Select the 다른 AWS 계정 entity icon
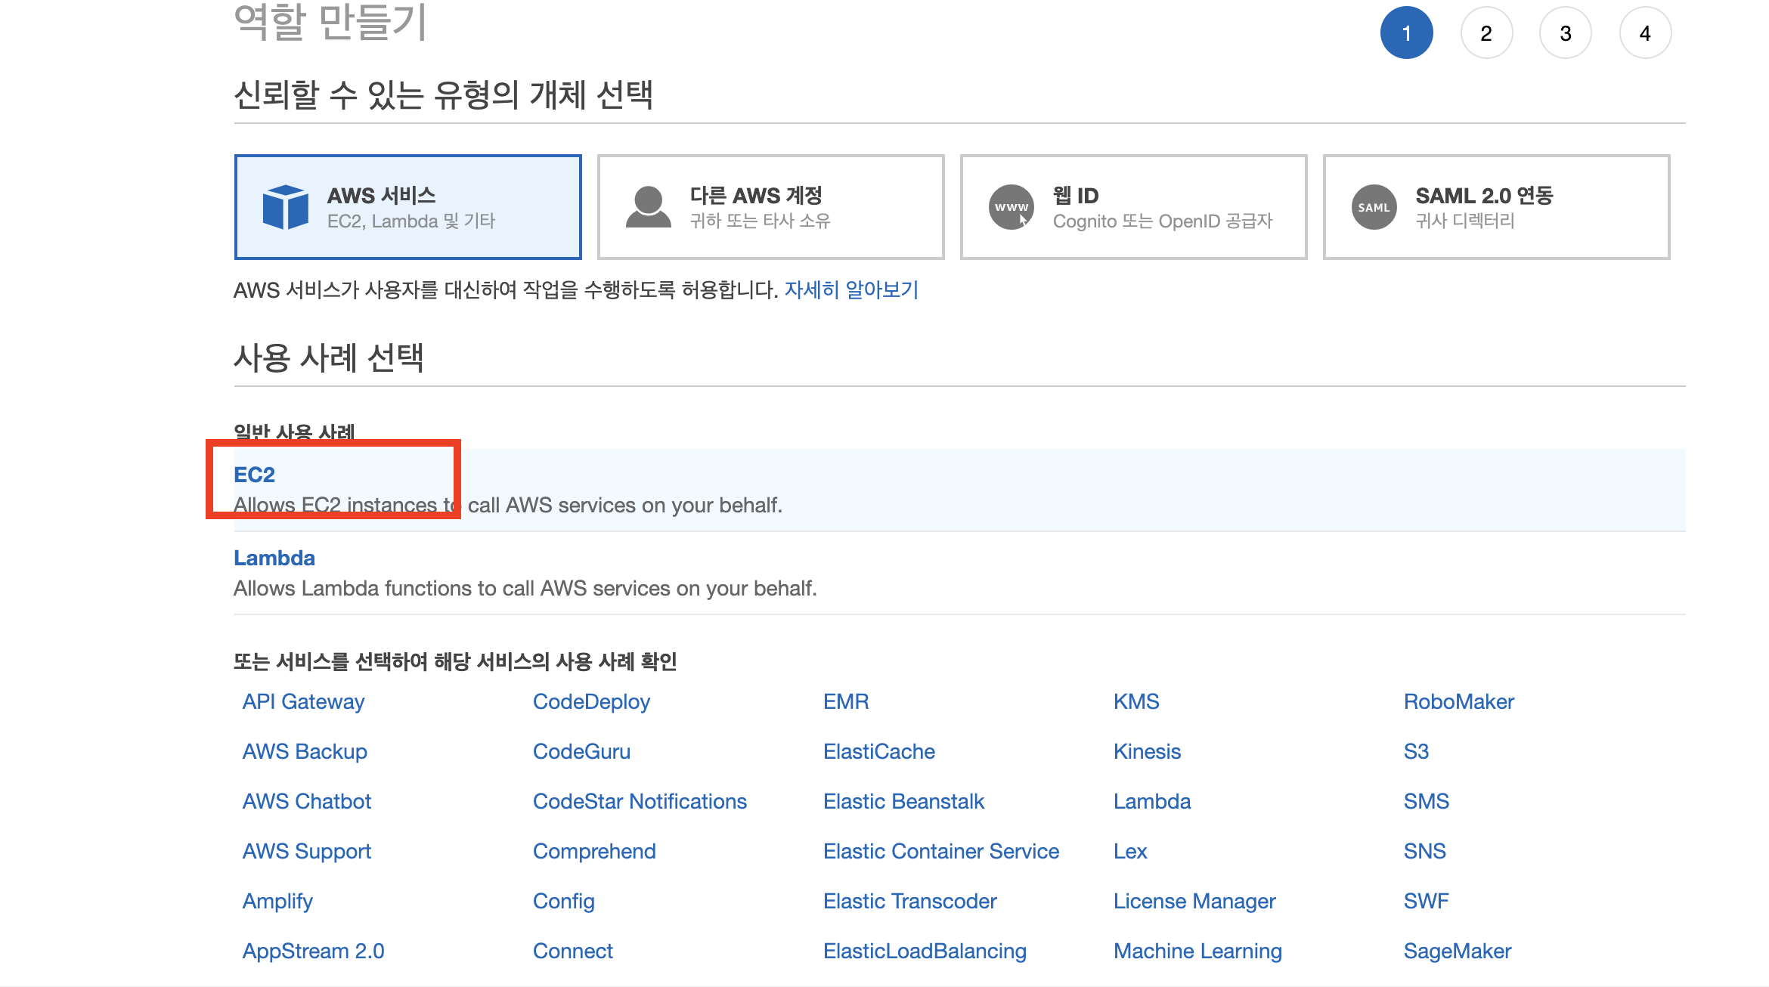1769x987 pixels. [x=645, y=206]
